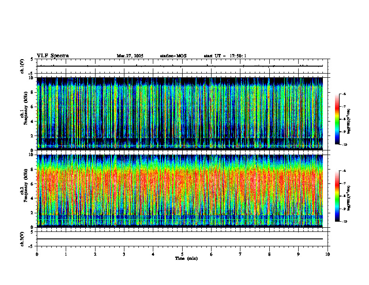Viewport: 369px width, 285px height.
Task: Click the 'ch.3(V)' waveform axis label
Action: pyautogui.click(x=22, y=239)
